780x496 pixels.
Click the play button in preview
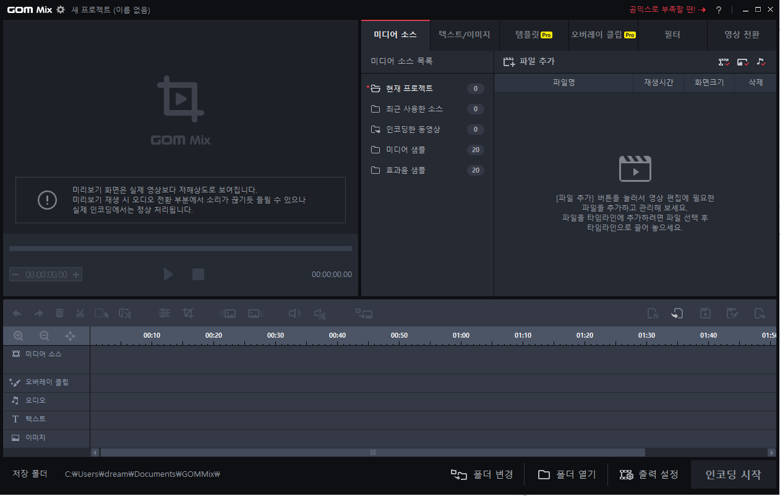168,274
